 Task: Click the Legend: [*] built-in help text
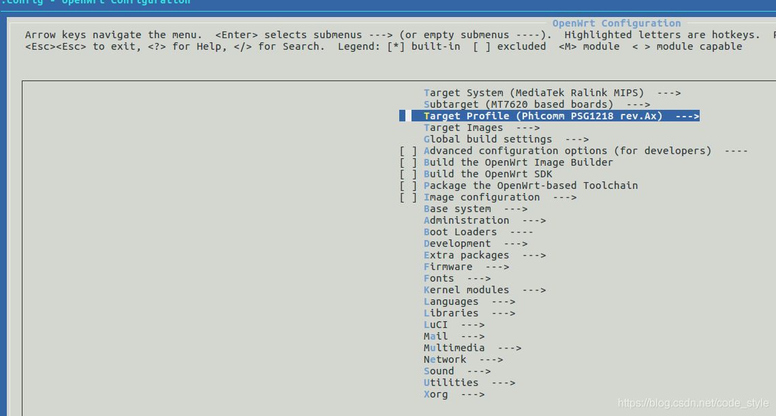pyautogui.click(x=399, y=46)
